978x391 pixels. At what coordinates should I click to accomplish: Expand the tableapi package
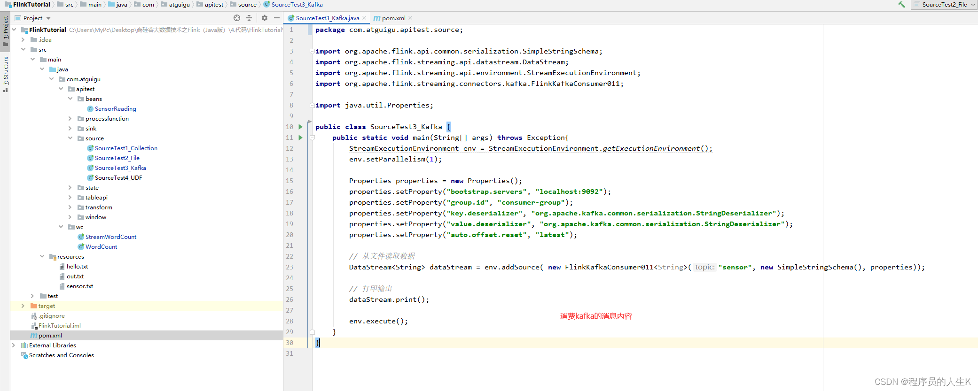(70, 198)
